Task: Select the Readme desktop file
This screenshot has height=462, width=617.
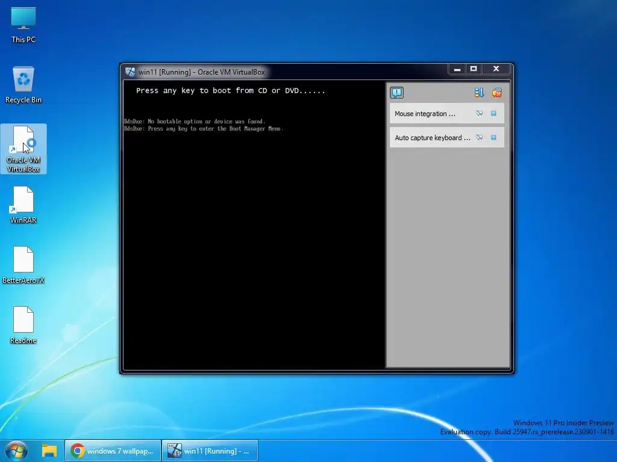Action: [23, 325]
